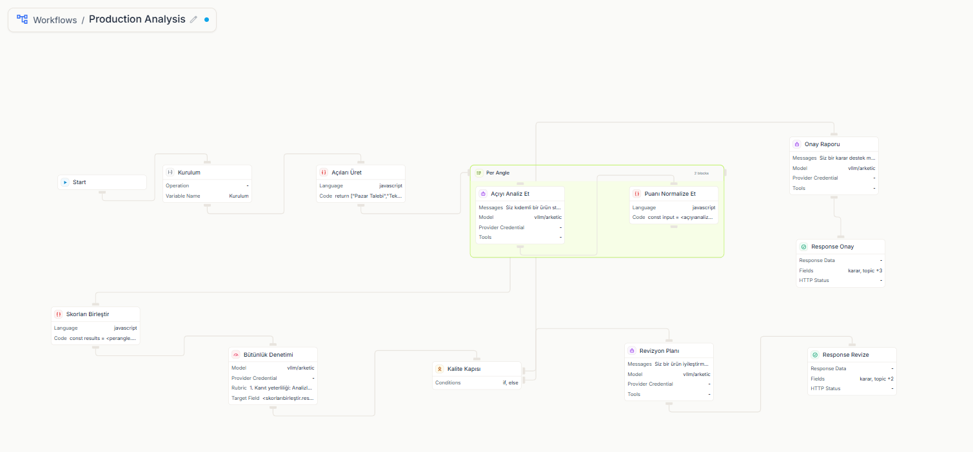Select the Start node

pos(103,182)
